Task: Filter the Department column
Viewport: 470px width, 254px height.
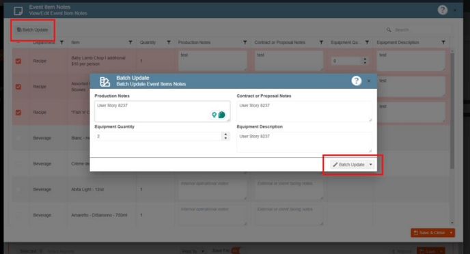Action: 61,42
